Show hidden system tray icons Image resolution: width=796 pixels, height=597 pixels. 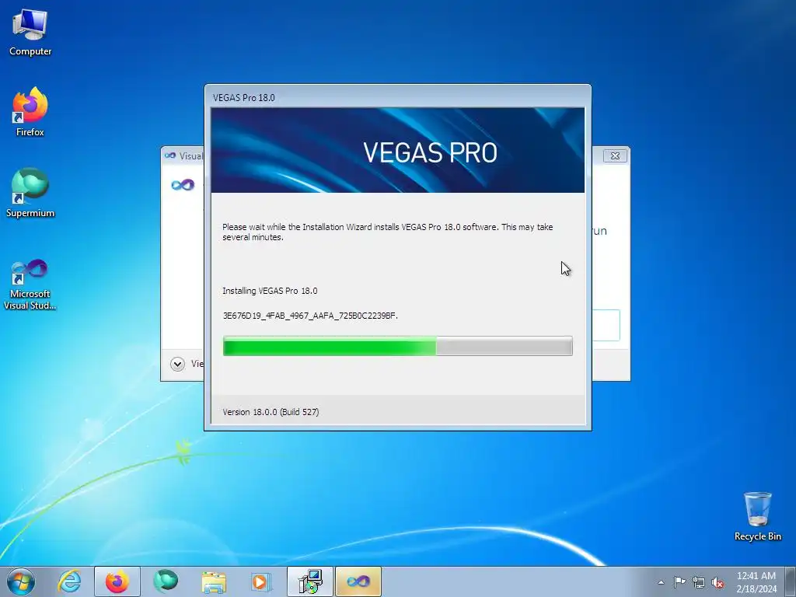pos(661,582)
